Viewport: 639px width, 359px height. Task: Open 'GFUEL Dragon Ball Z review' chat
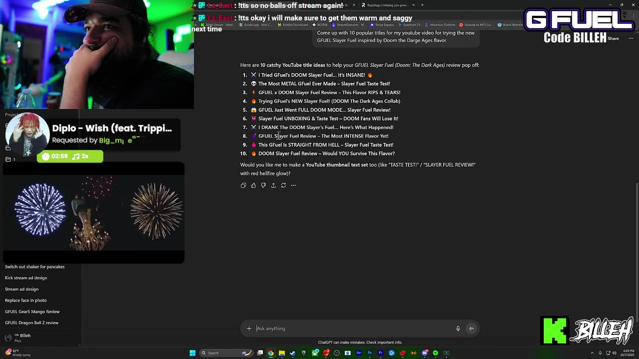point(32,323)
